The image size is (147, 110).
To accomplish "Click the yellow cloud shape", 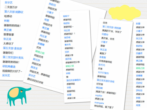I will click(x=124, y=13).
